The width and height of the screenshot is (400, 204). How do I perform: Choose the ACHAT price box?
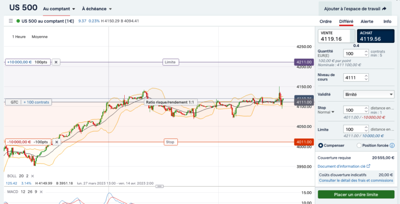pyautogui.click(x=376, y=36)
